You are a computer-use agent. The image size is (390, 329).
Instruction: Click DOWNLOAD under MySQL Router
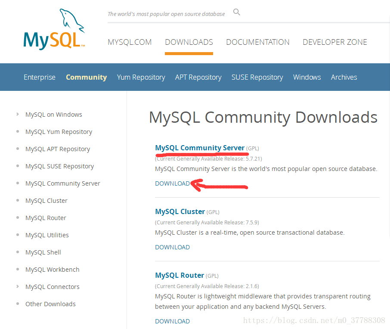click(172, 321)
